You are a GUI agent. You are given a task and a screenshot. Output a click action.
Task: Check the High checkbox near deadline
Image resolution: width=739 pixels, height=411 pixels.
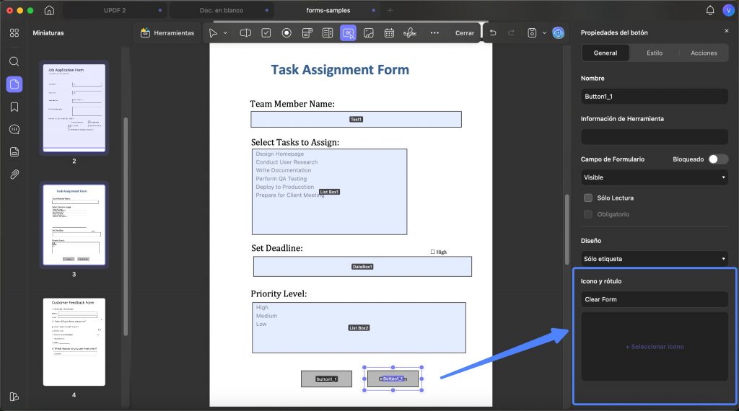coord(433,252)
